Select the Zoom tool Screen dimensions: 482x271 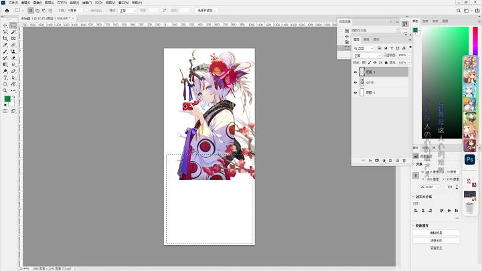tap(5, 90)
